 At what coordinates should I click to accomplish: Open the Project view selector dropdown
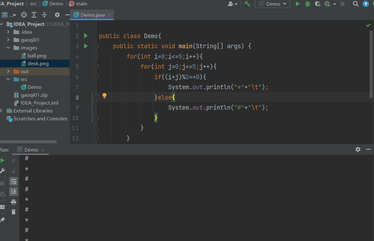coord(9,15)
